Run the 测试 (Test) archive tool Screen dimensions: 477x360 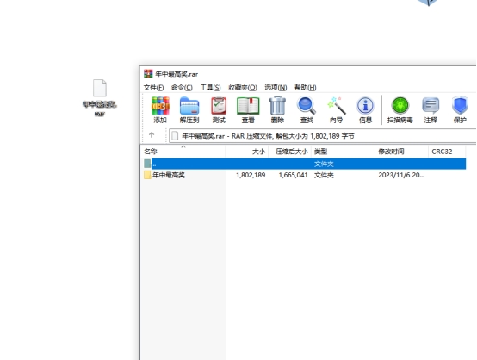[219, 110]
